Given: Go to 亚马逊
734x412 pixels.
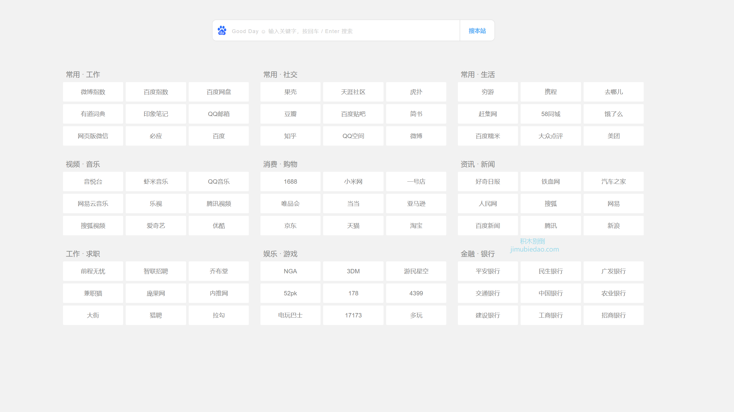Looking at the screenshot, I should 416,204.
